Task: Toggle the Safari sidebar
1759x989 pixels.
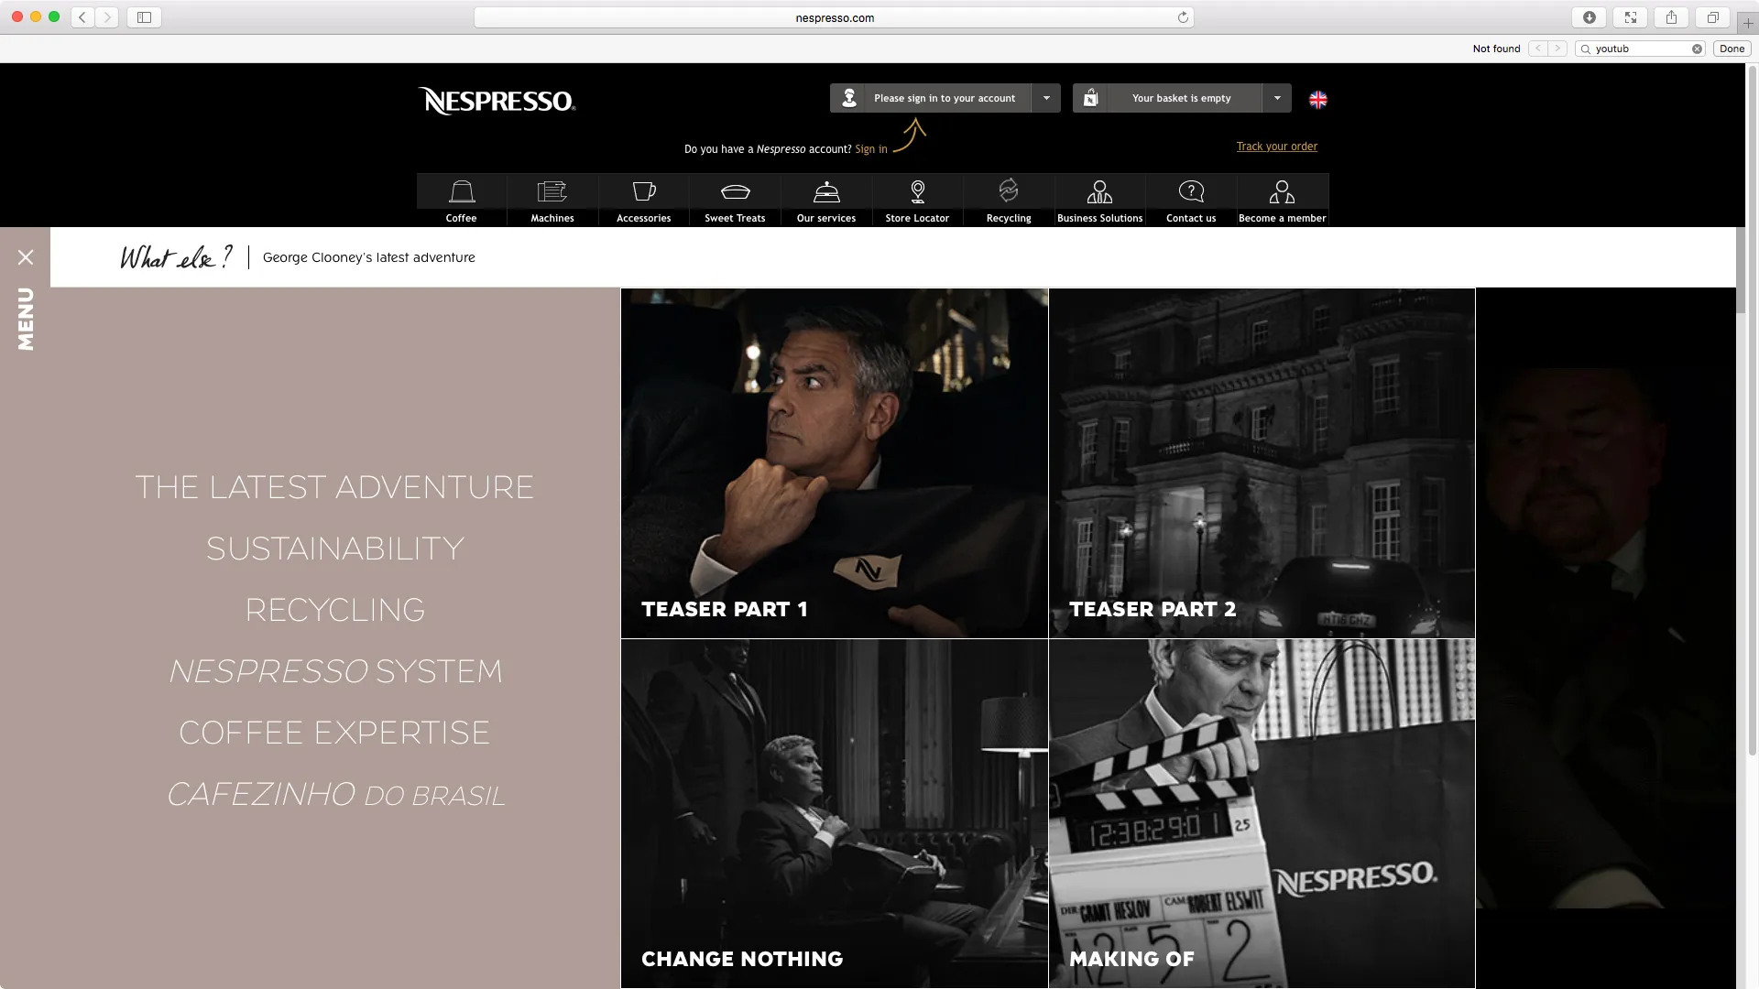Action: (x=144, y=17)
